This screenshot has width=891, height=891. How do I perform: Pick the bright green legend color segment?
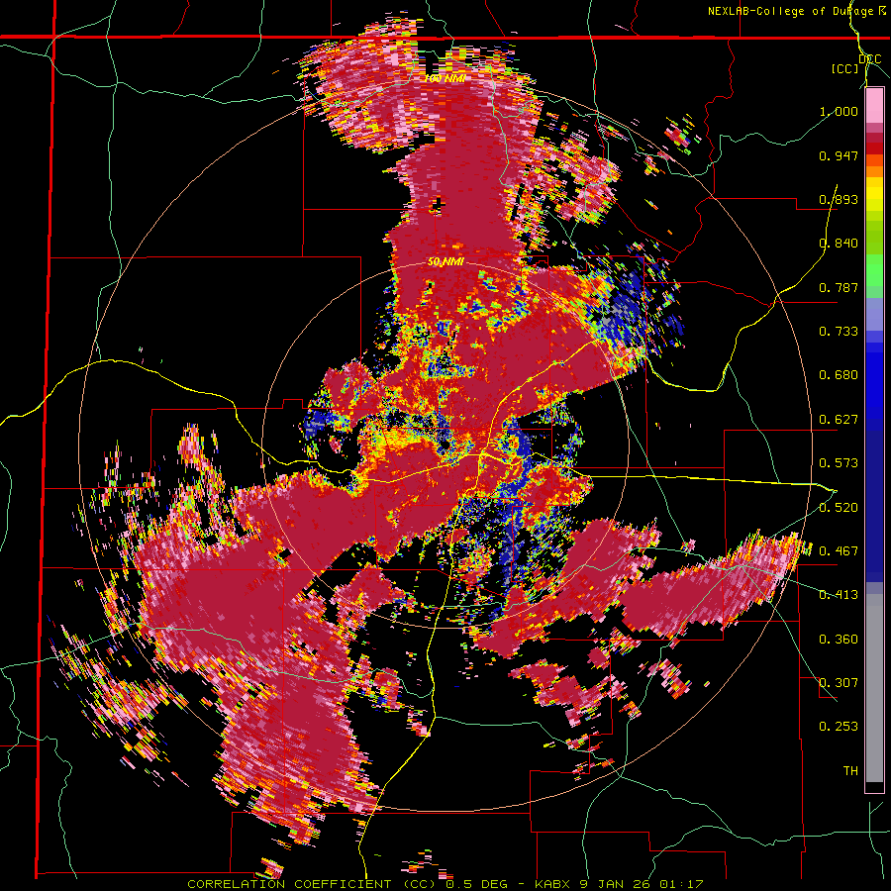tap(874, 270)
